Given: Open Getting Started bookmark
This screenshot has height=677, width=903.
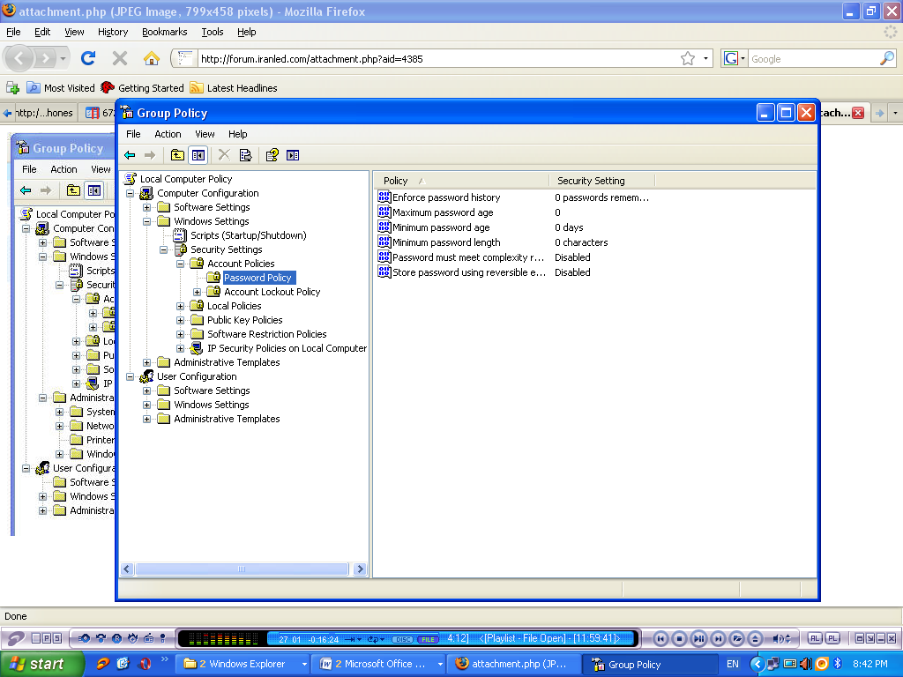Looking at the screenshot, I should 142,88.
